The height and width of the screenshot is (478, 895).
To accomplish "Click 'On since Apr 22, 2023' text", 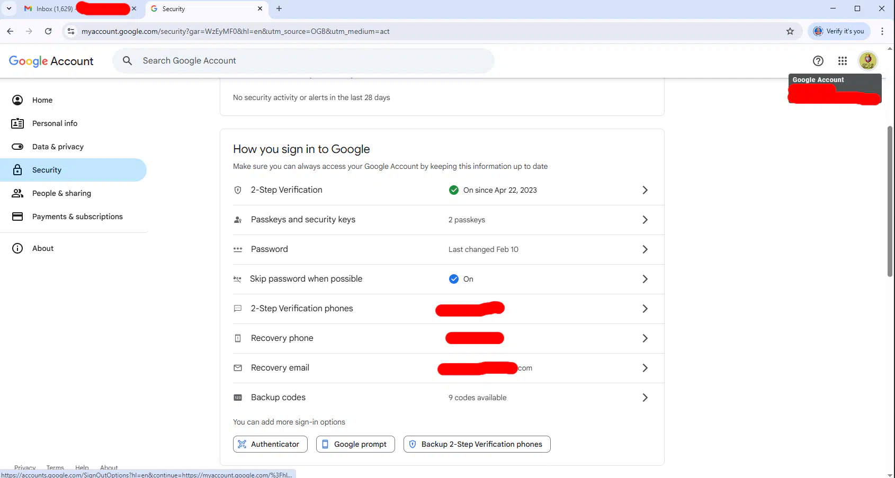I will click(x=500, y=190).
